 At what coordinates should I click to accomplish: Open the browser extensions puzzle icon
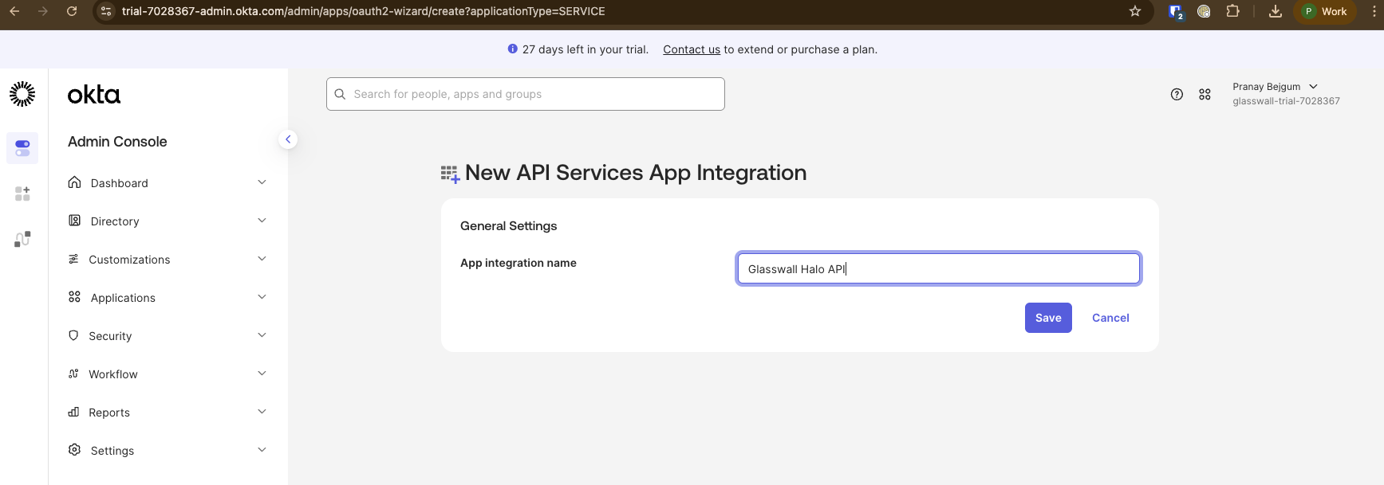click(1232, 11)
